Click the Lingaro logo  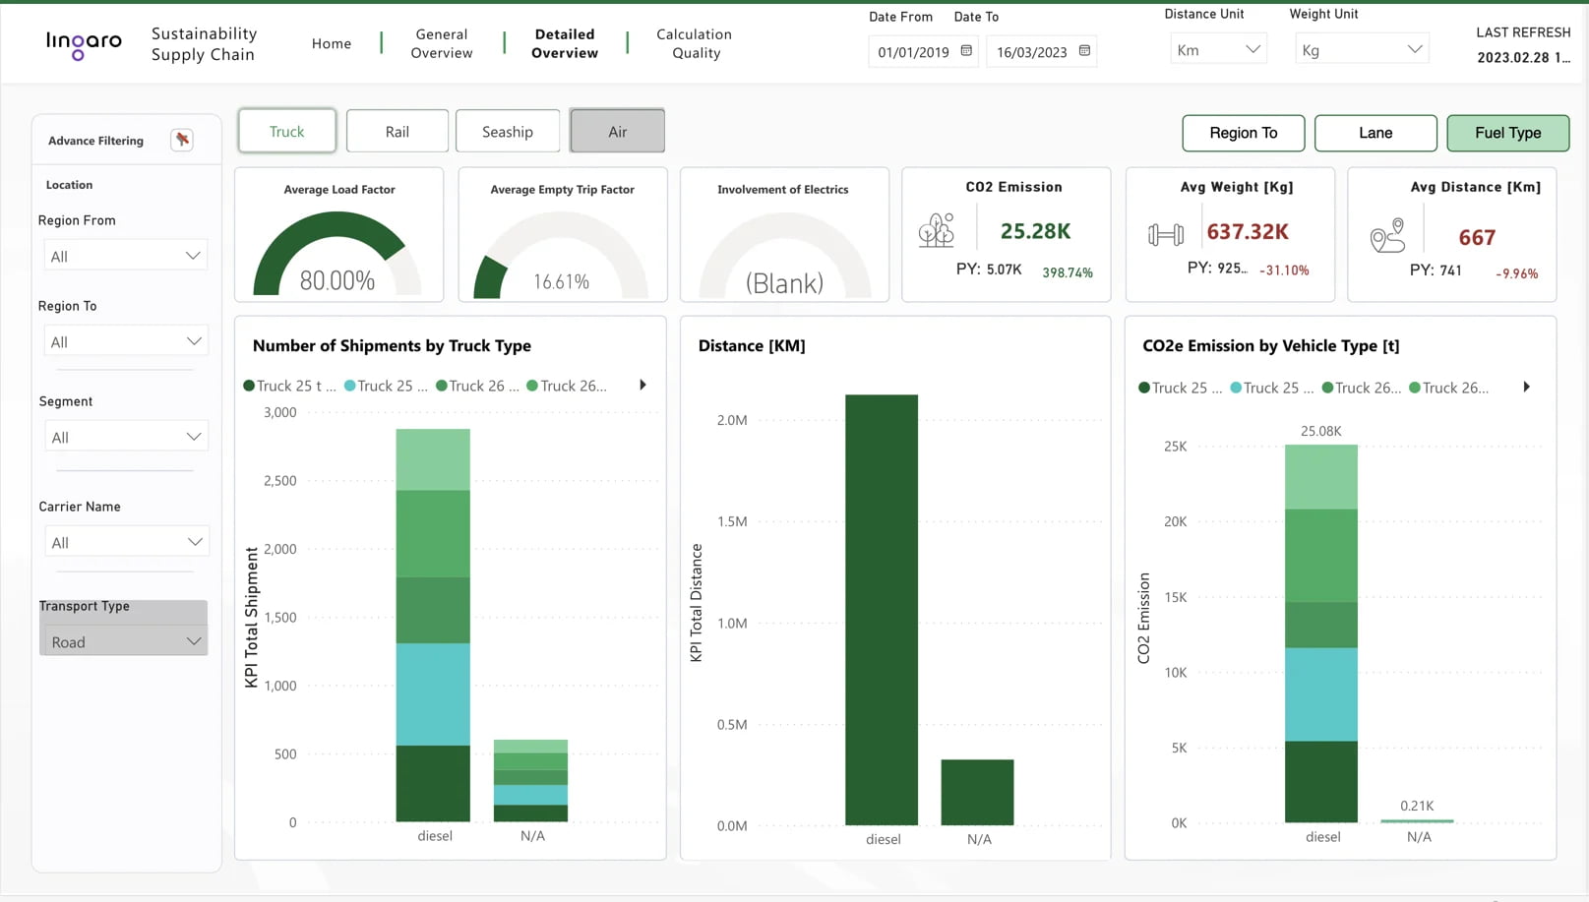point(84,43)
